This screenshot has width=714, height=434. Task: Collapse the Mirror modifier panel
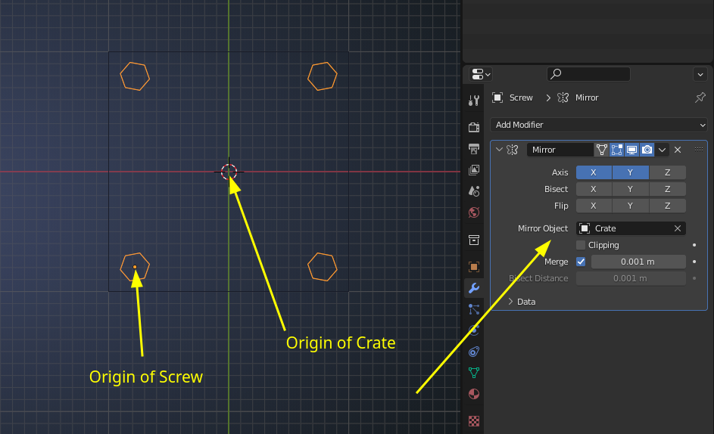point(499,150)
